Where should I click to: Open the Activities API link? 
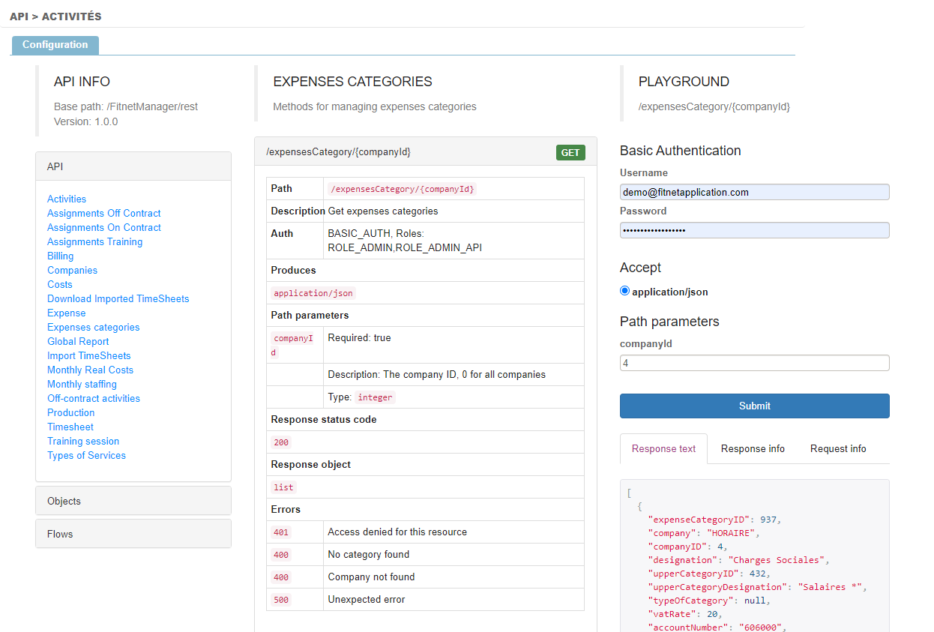67,199
